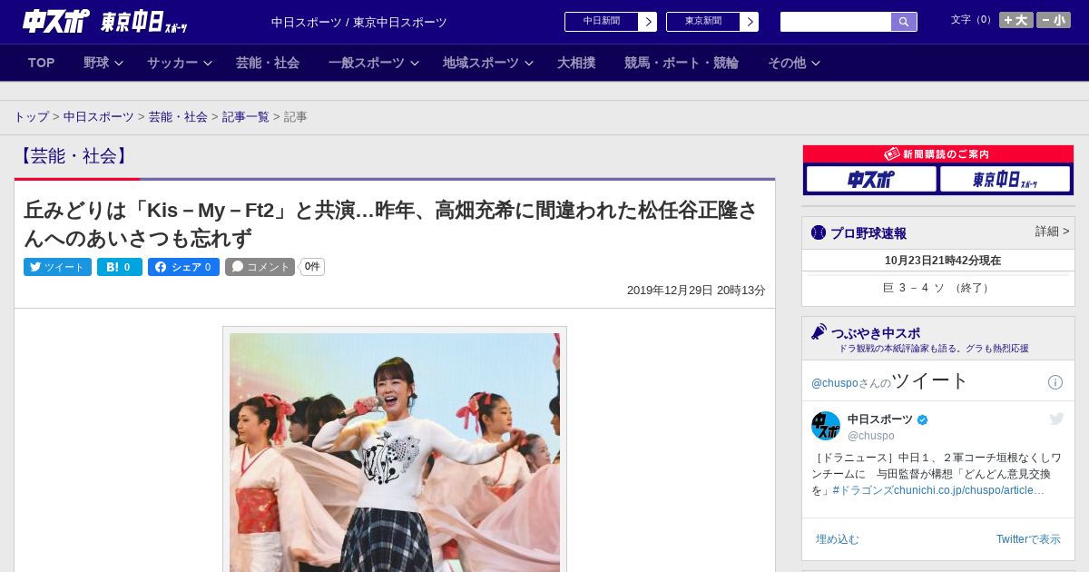1089x572 pixels.
Task: Click the Twitter info circle icon
Action: (x=1055, y=382)
